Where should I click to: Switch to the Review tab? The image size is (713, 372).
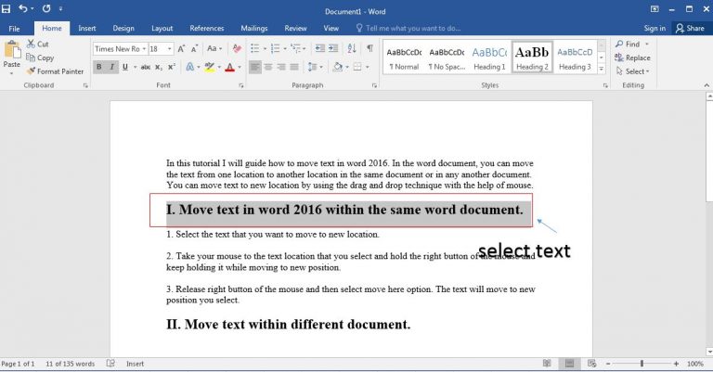pyautogui.click(x=295, y=28)
